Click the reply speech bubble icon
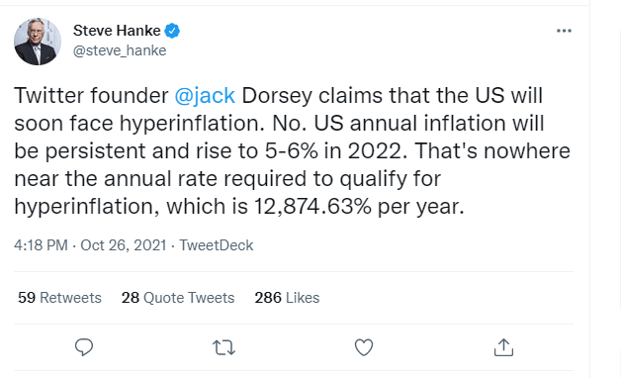 [x=84, y=347]
